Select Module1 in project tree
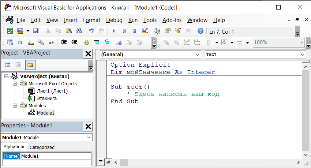The height and width of the screenshot is (168, 311). [45, 113]
